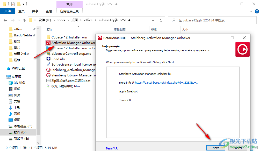Click the refresh button beside address bar
The image size is (260, 151).
[161, 20]
